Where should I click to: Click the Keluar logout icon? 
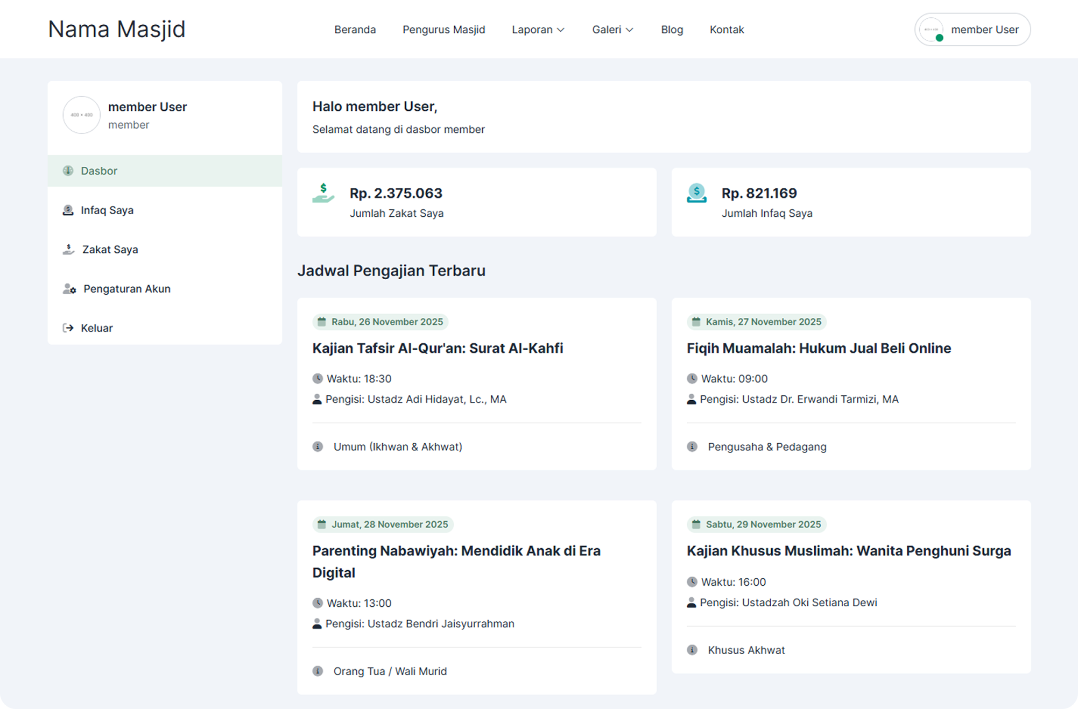pos(68,328)
